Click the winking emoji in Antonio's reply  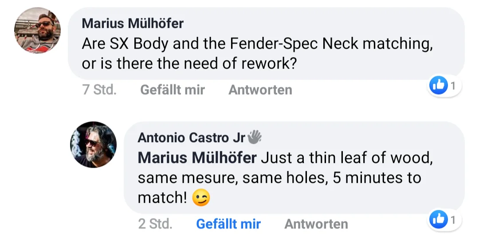[x=200, y=198]
